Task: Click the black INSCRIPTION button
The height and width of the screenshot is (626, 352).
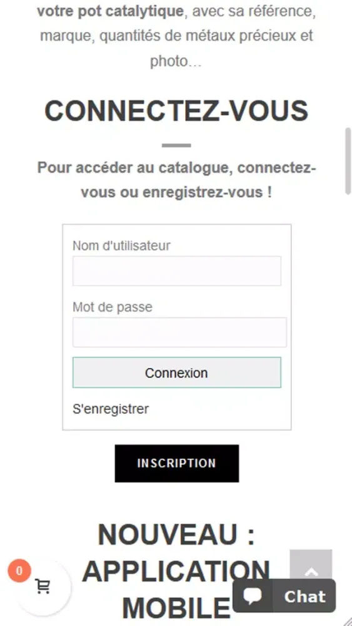Action: 176,463
